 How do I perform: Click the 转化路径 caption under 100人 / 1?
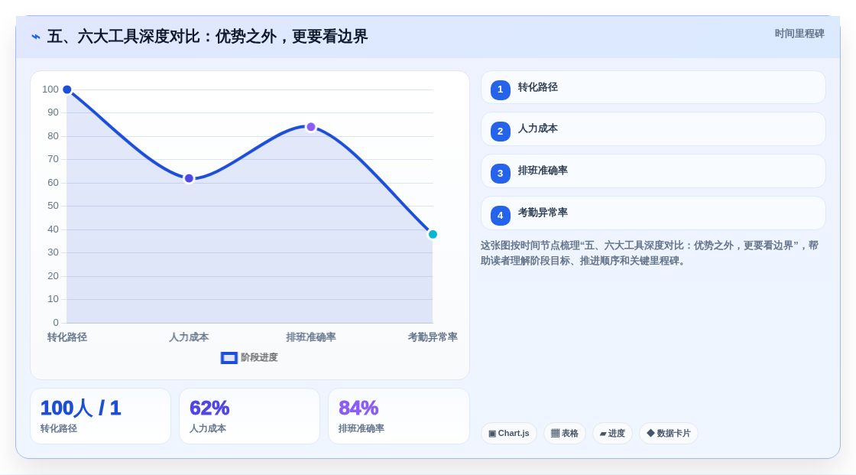click(58, 428)
